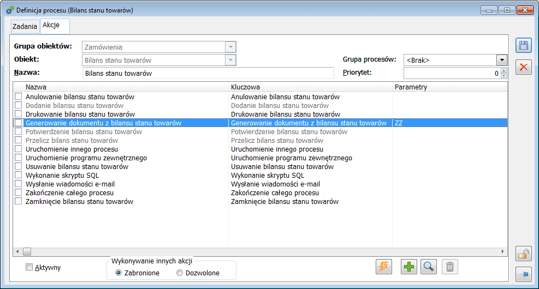
Task: Click Anulowanie bilansu stanu towarów in Kluczowa column
Action: (285, 97)
